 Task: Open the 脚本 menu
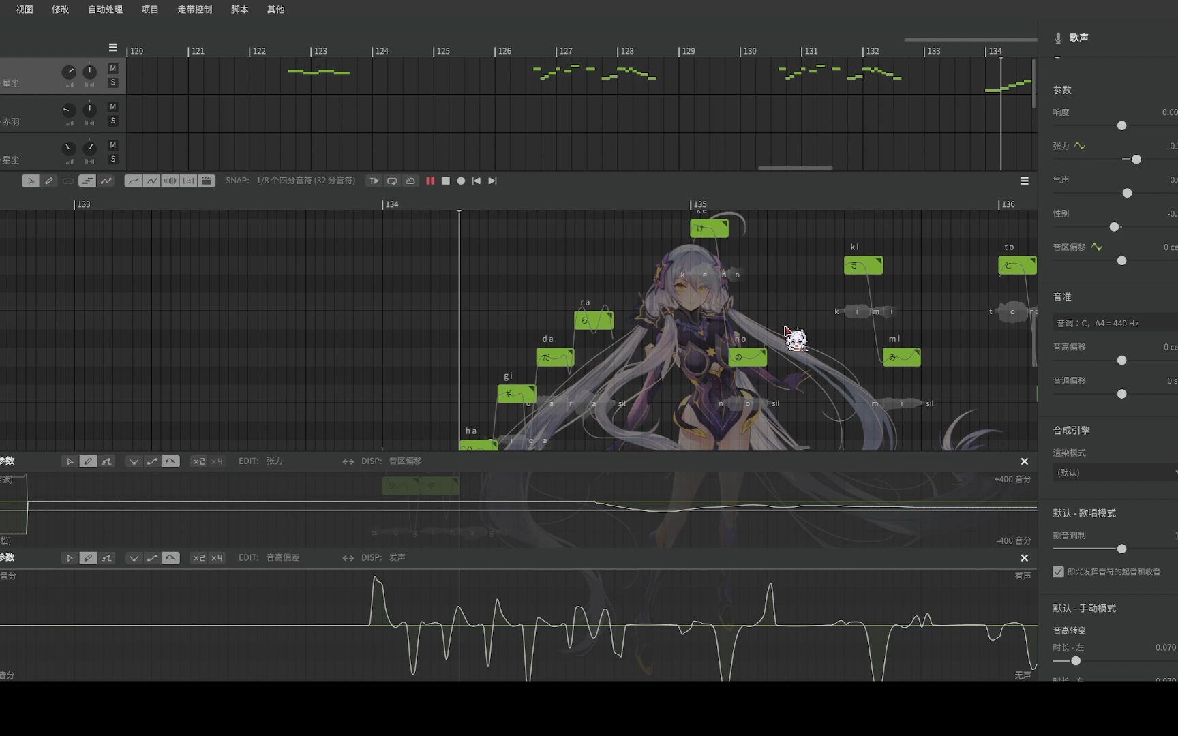[x=240, y=10]
